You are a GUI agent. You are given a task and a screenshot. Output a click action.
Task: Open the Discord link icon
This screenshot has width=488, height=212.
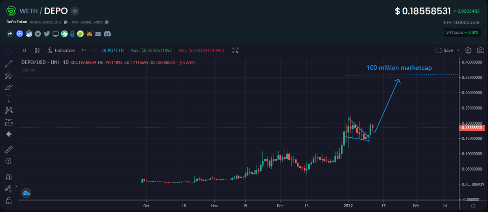tap(108, 34)
